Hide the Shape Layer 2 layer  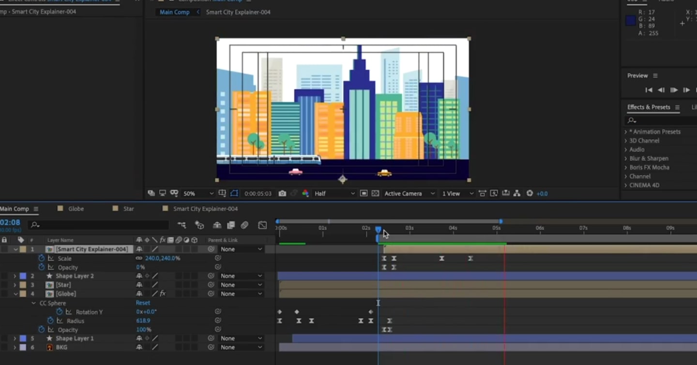coord(1,276)
